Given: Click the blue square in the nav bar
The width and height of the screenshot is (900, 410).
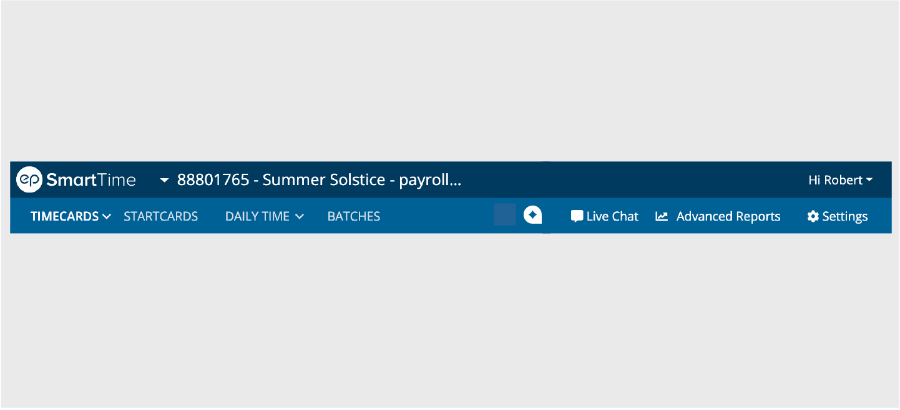Looking at the screenshot, I should (x=504, y=214).
